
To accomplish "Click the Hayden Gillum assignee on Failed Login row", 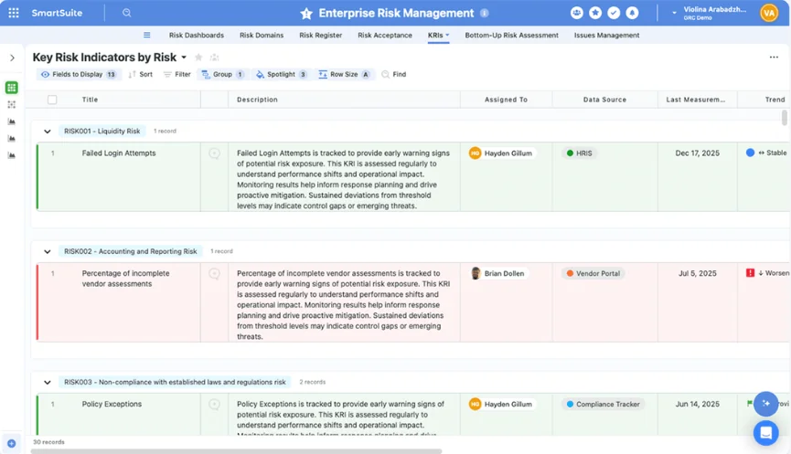I will pyautogui.click(x=501, y=153).
